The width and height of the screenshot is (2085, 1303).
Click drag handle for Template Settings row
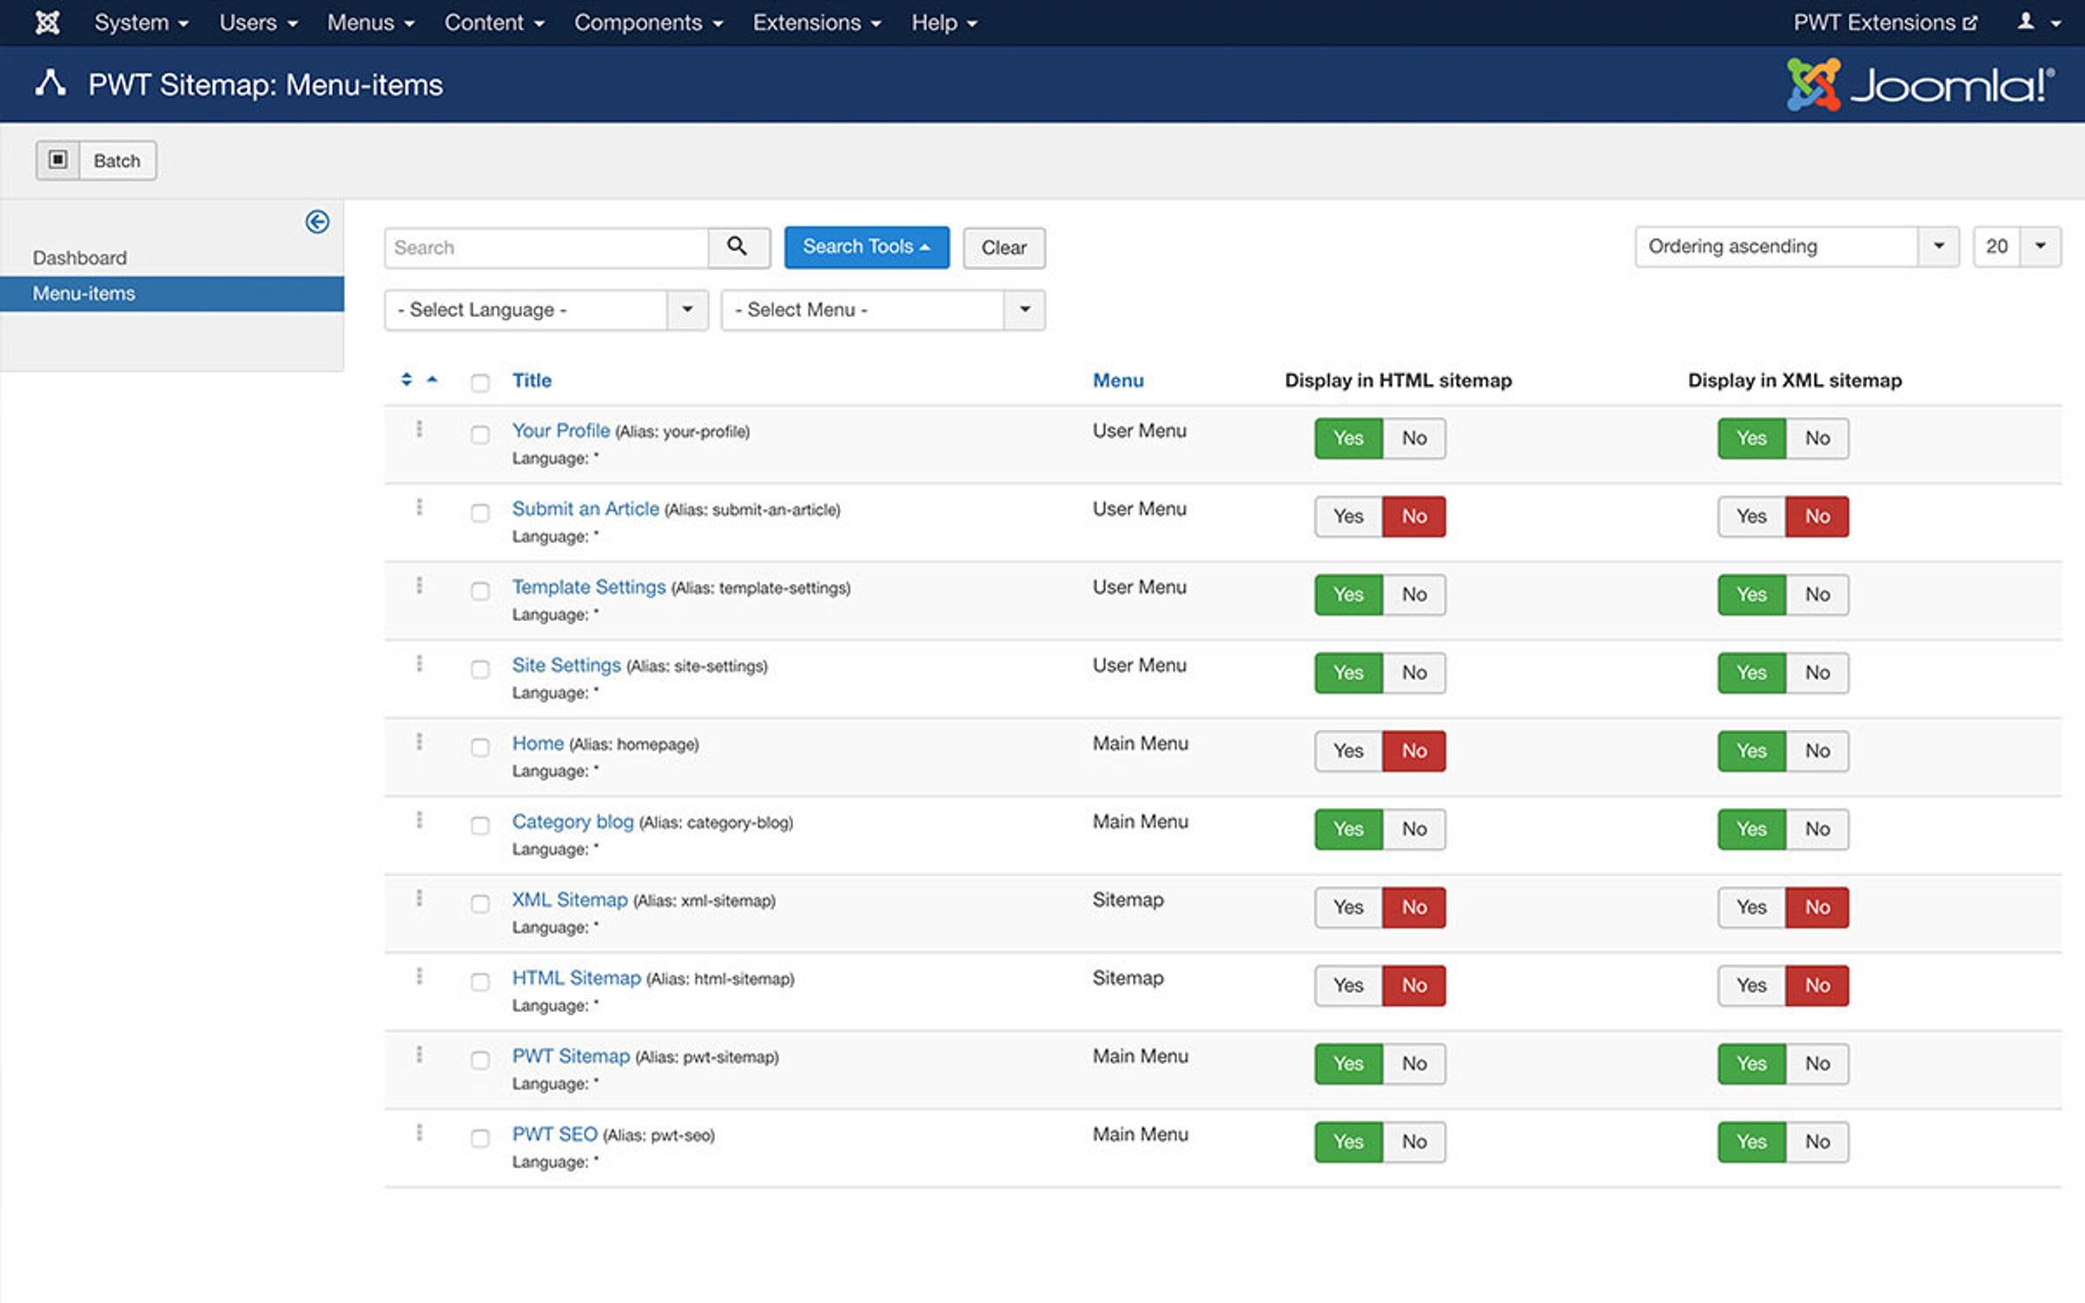click(x=420, y=585)
